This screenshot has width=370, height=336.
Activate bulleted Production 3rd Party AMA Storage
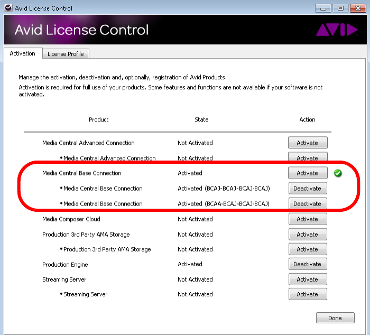coord(308,249)
